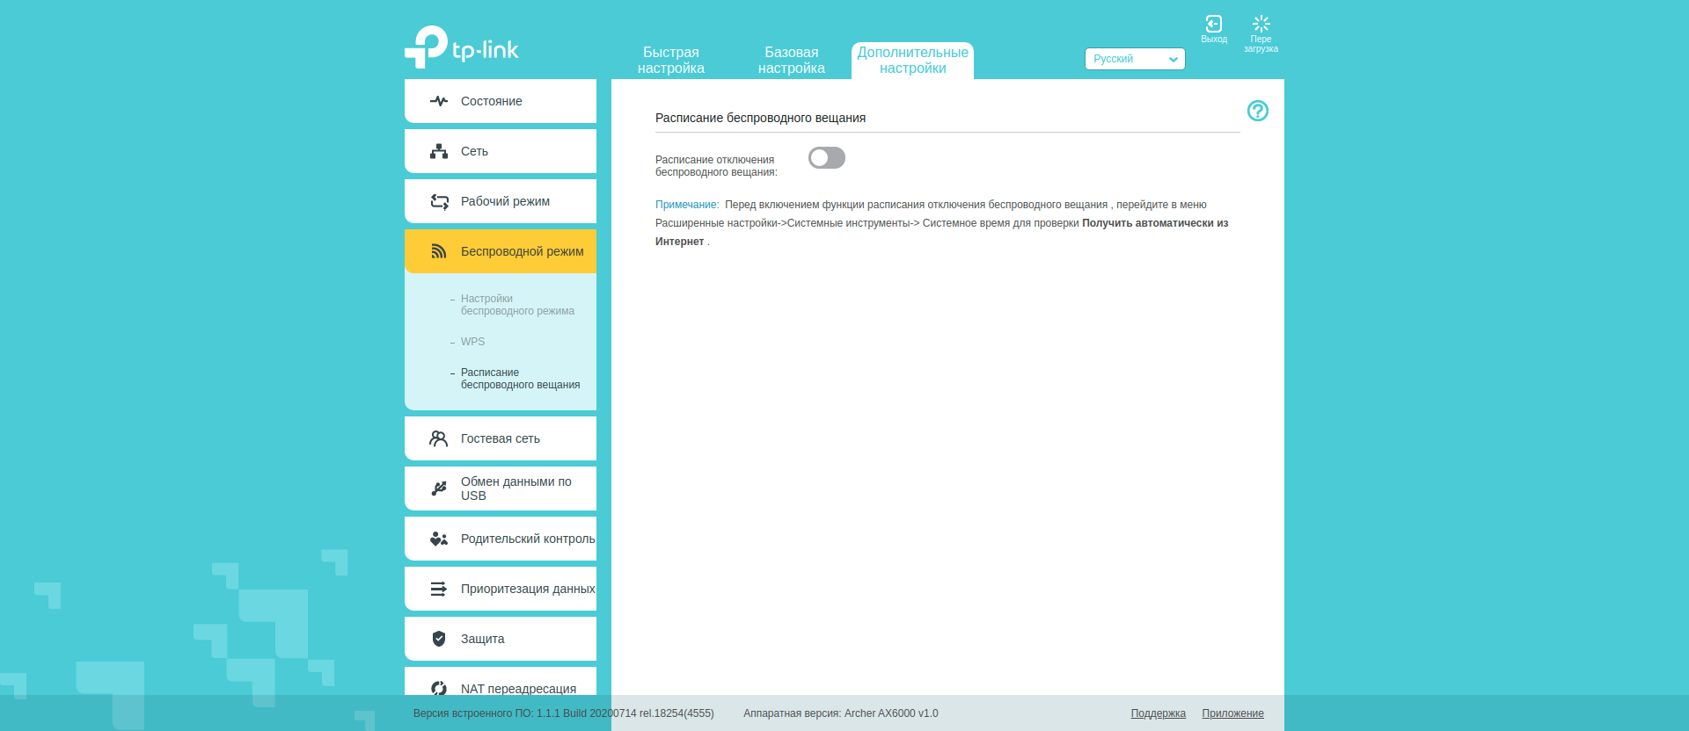Click the reboot (Перезагрузка) icon
This screenshot has width=1689, height=731.
[1261, 25]
